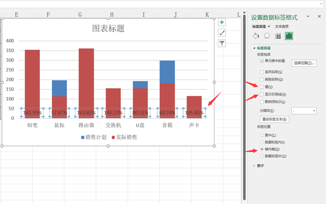
Task: Enable the 类别名称 checkbox
Action: pos(262,80)
